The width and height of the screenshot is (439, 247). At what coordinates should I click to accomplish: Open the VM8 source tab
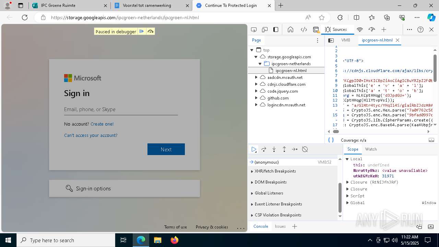346,40
